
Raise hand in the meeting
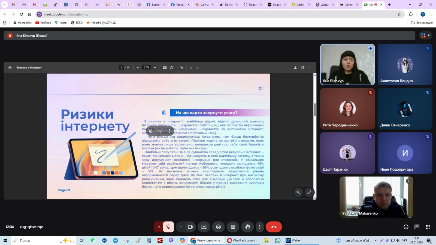[x=247, y=227]
